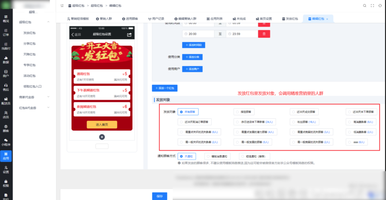Select the 昨日进店未下单新客 (24人) option
Screen dimensions: 386x200
point(255,122)
